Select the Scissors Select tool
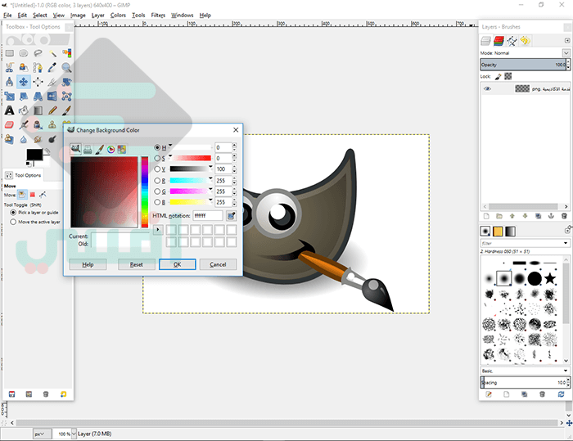The image size is (573, 441). point(10,68)
